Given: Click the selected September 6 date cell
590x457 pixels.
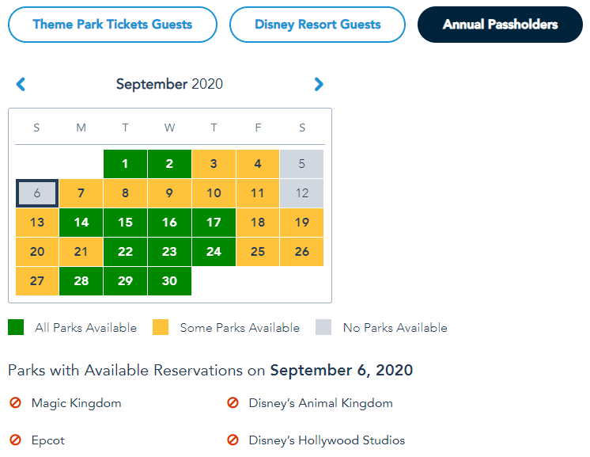Looking at the screenshot, I should coord(36,193).
